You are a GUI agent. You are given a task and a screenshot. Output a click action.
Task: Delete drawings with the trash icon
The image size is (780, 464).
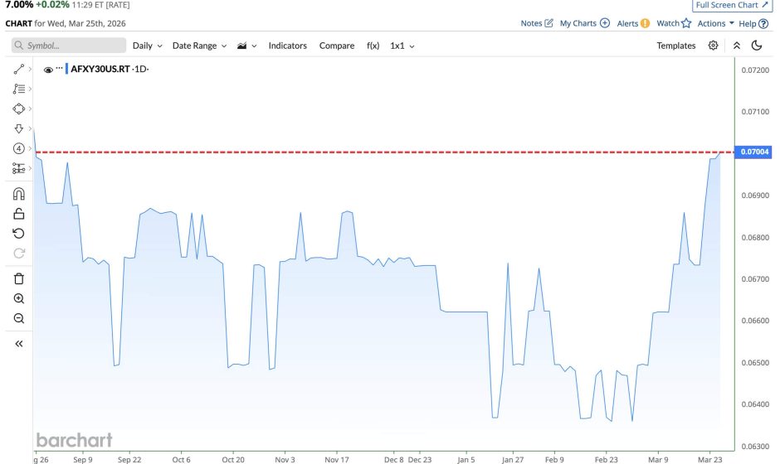[x=18, y=278]
